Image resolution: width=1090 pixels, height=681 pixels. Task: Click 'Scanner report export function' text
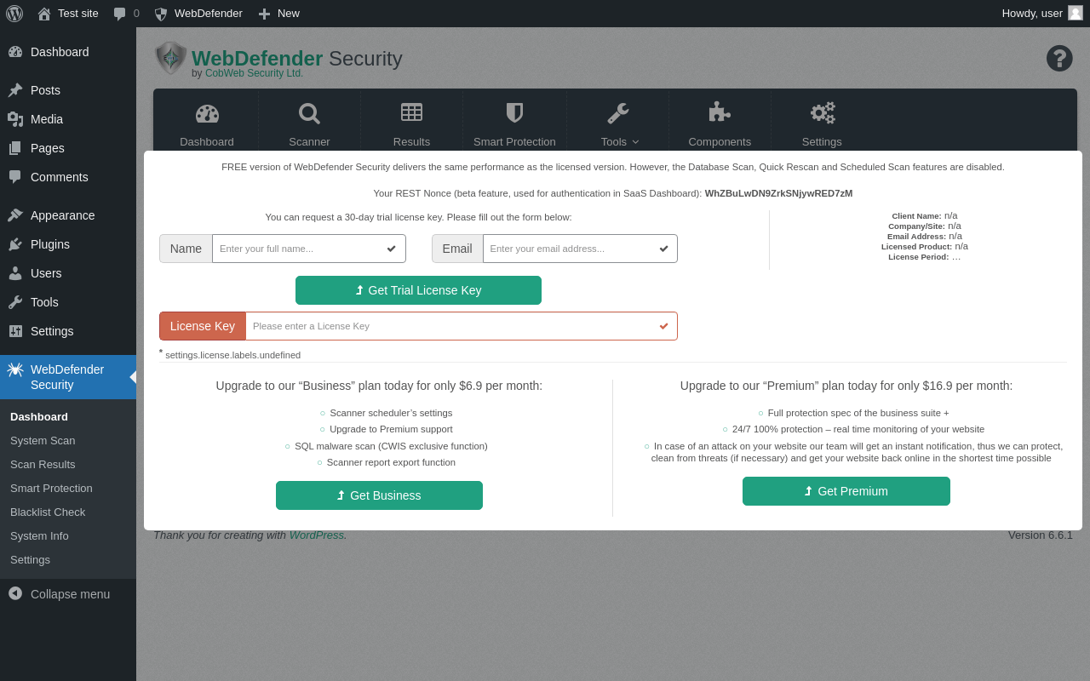point(391,462)
